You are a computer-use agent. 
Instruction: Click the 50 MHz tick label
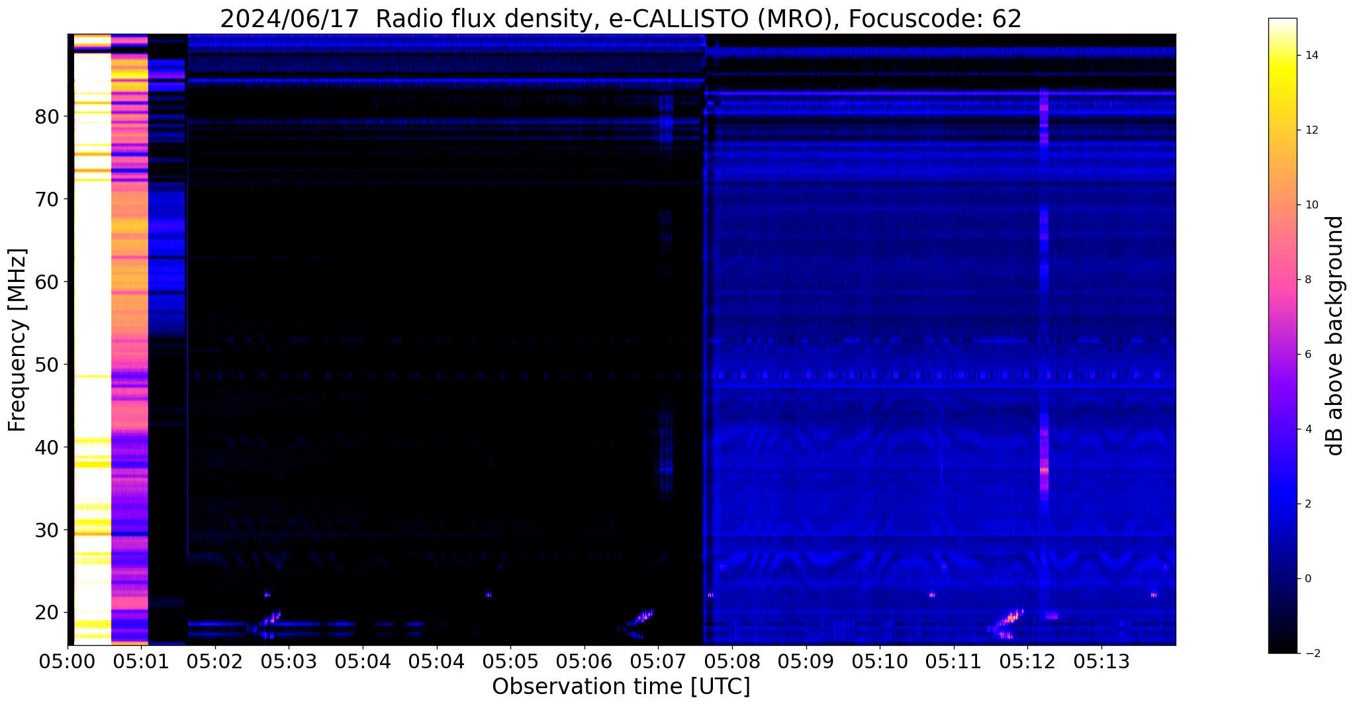click(x=47, y=365)
